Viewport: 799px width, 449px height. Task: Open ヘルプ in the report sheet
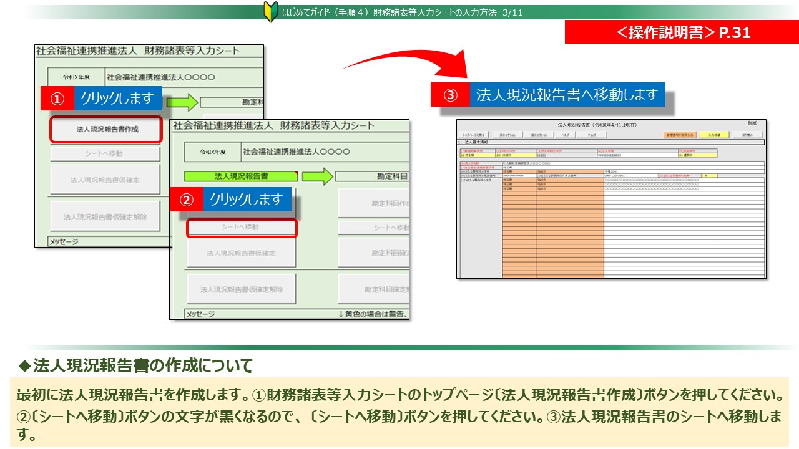pyautogui.click(x=564, y=134)
